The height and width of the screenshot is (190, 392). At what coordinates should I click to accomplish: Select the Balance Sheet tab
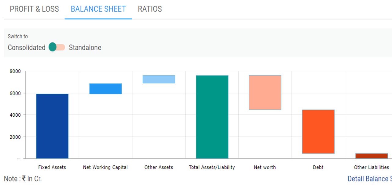point(98,9)
